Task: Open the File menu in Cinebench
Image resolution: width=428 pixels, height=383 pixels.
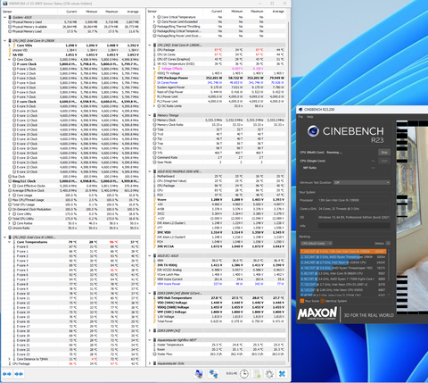Action: tap(300, 117)
